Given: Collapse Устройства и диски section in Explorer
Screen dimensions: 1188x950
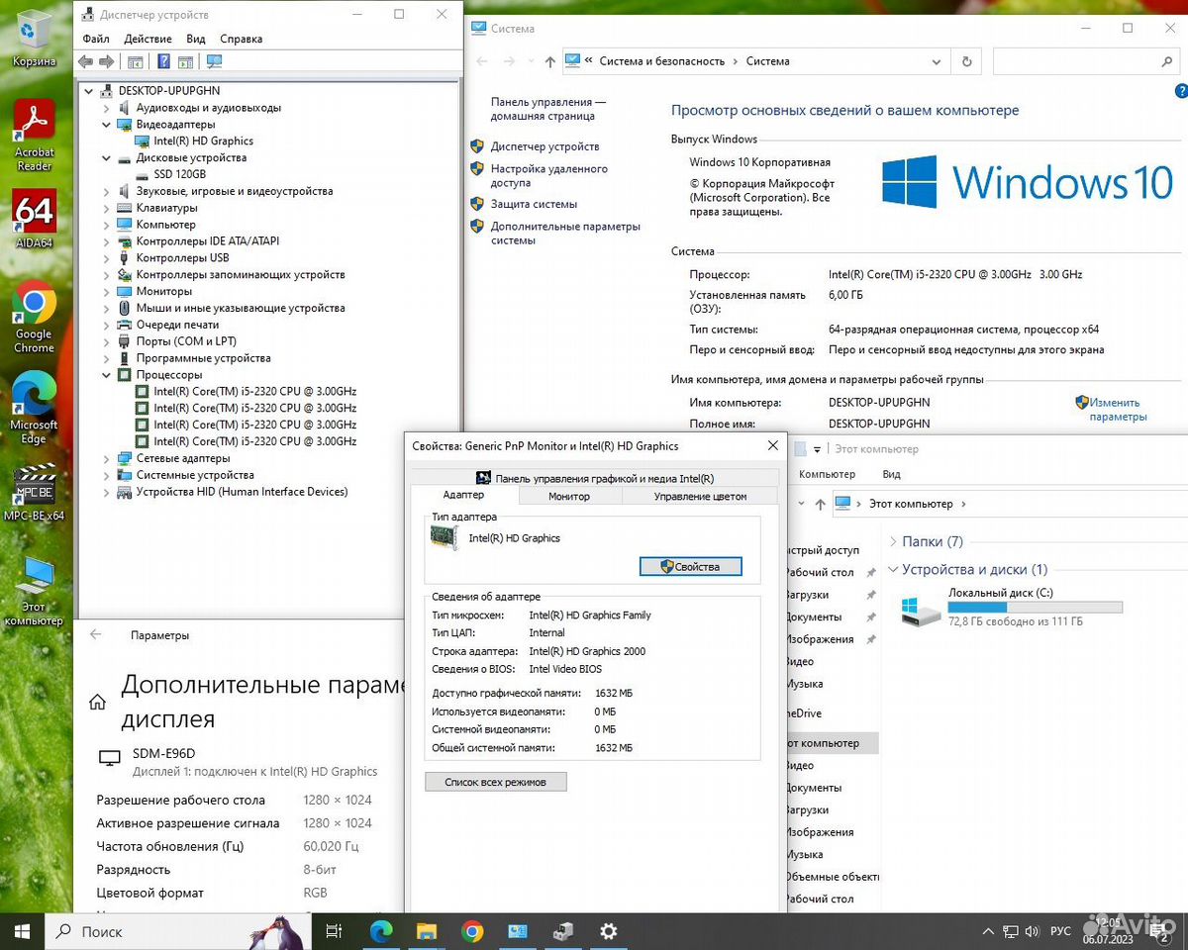Looking at the screenshot, I should click(x=893, y=570).
